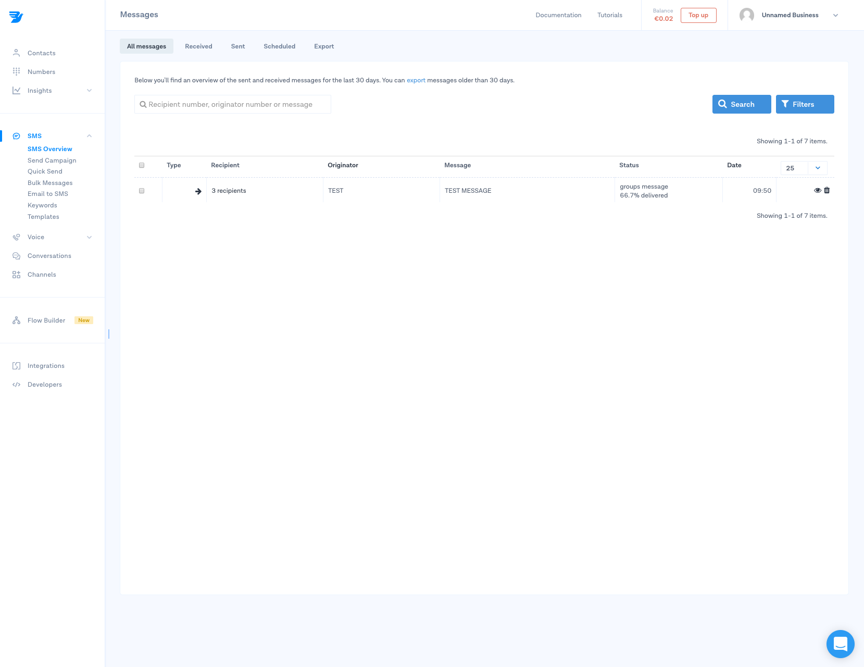Delete the TEST MESSAGE with trash icon
The height and width of the screenshot is (667, 864).
(x=827, y=190)
